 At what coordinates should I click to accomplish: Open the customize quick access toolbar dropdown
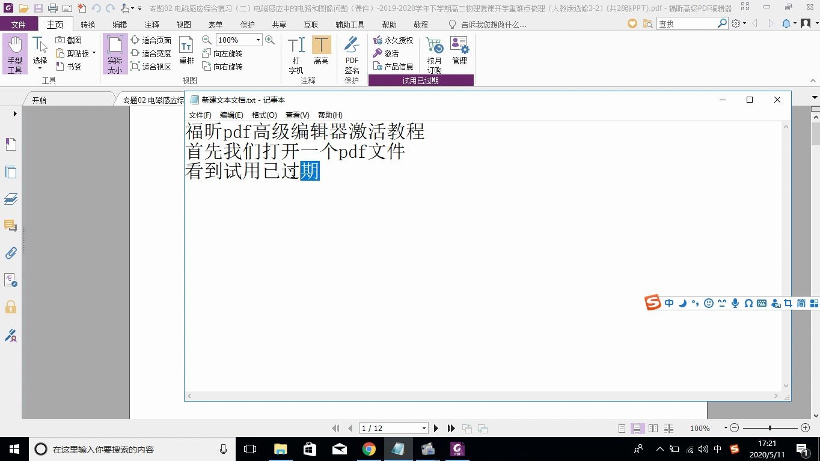(139, 8)
